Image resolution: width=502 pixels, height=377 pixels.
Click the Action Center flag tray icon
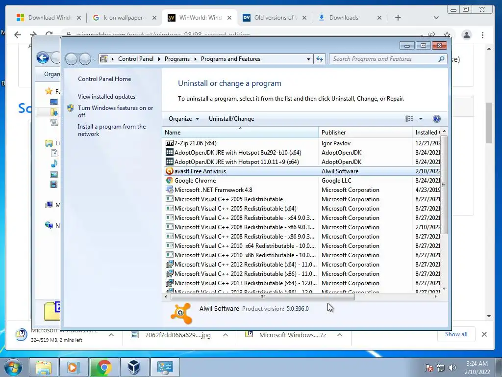pos(429,368)
